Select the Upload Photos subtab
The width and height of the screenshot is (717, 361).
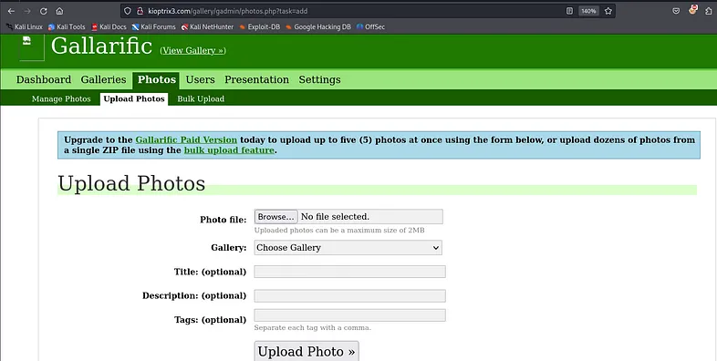click(x=134, y=98)
